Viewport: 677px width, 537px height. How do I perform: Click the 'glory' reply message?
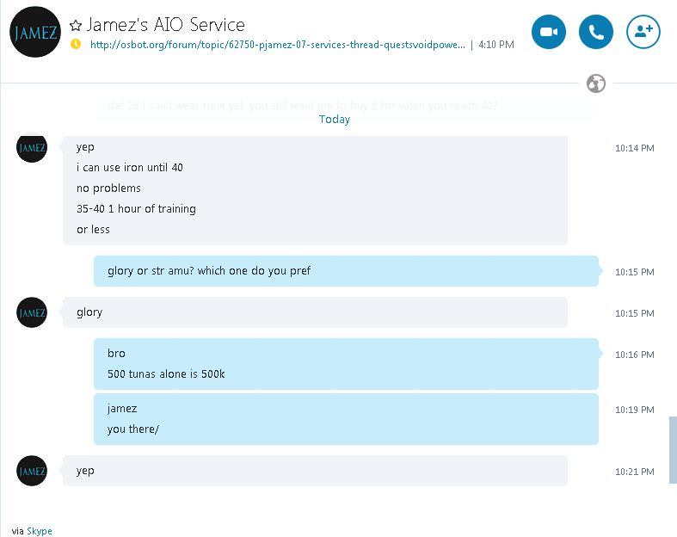tap(314, 312)
